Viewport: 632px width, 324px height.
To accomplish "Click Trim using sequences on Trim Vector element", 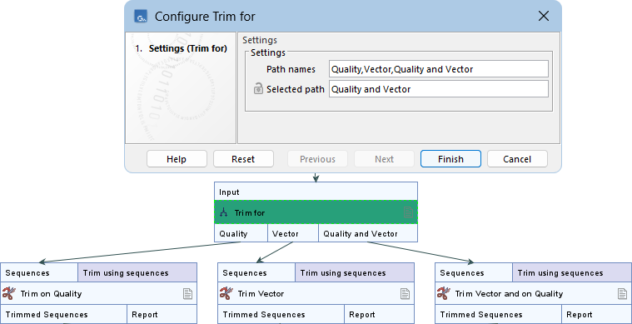I will [355, 273].
